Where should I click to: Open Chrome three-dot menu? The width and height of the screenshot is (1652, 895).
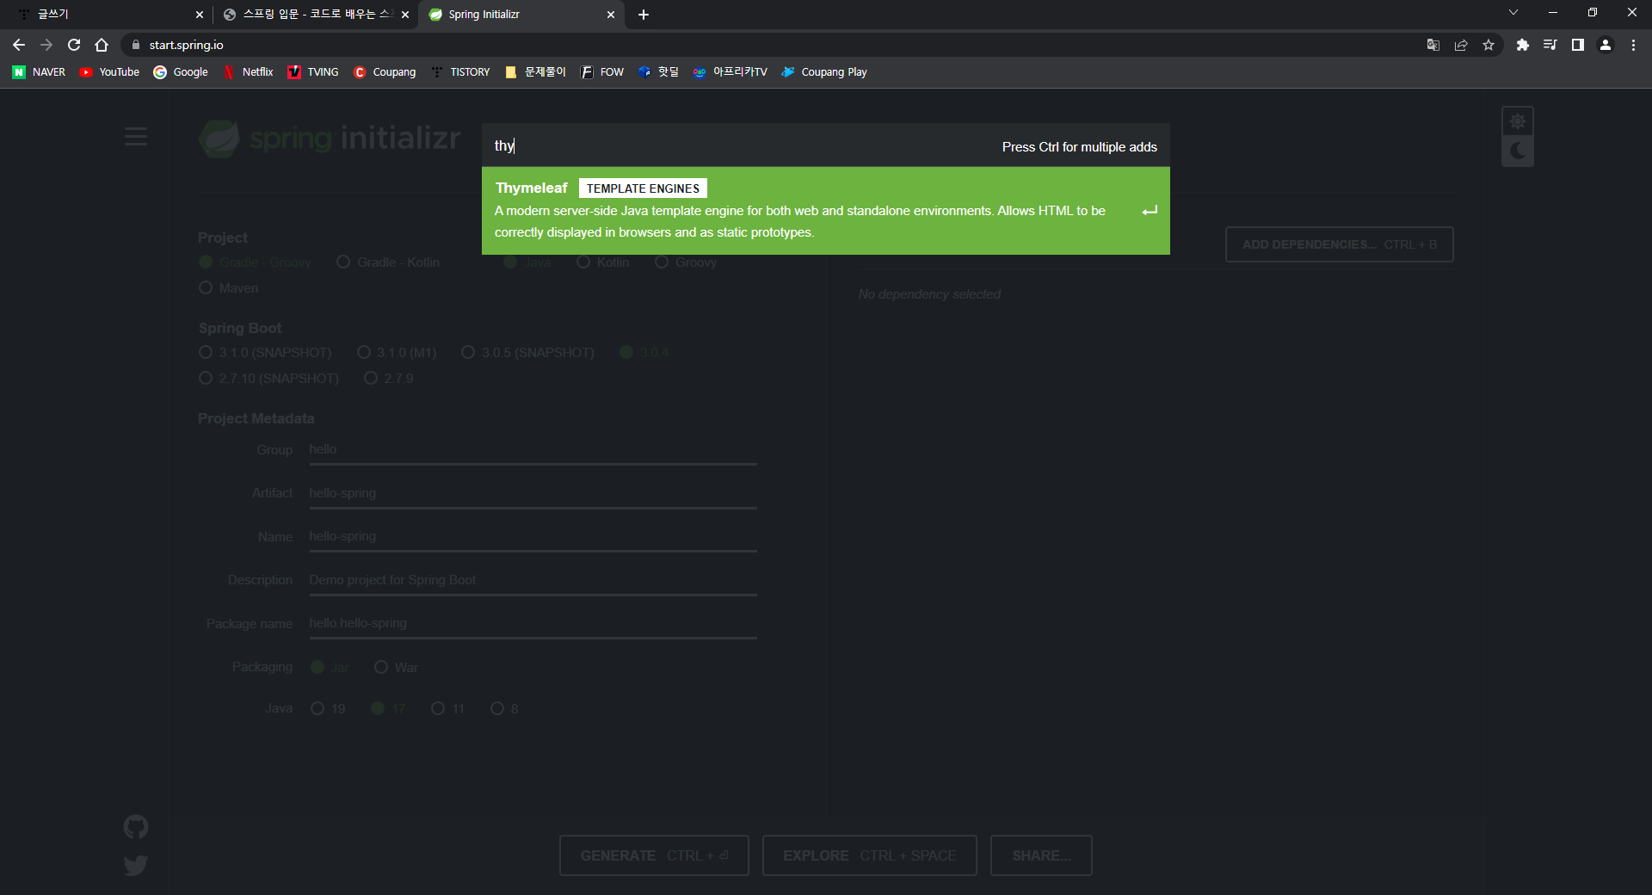(x=1633, y=45)
